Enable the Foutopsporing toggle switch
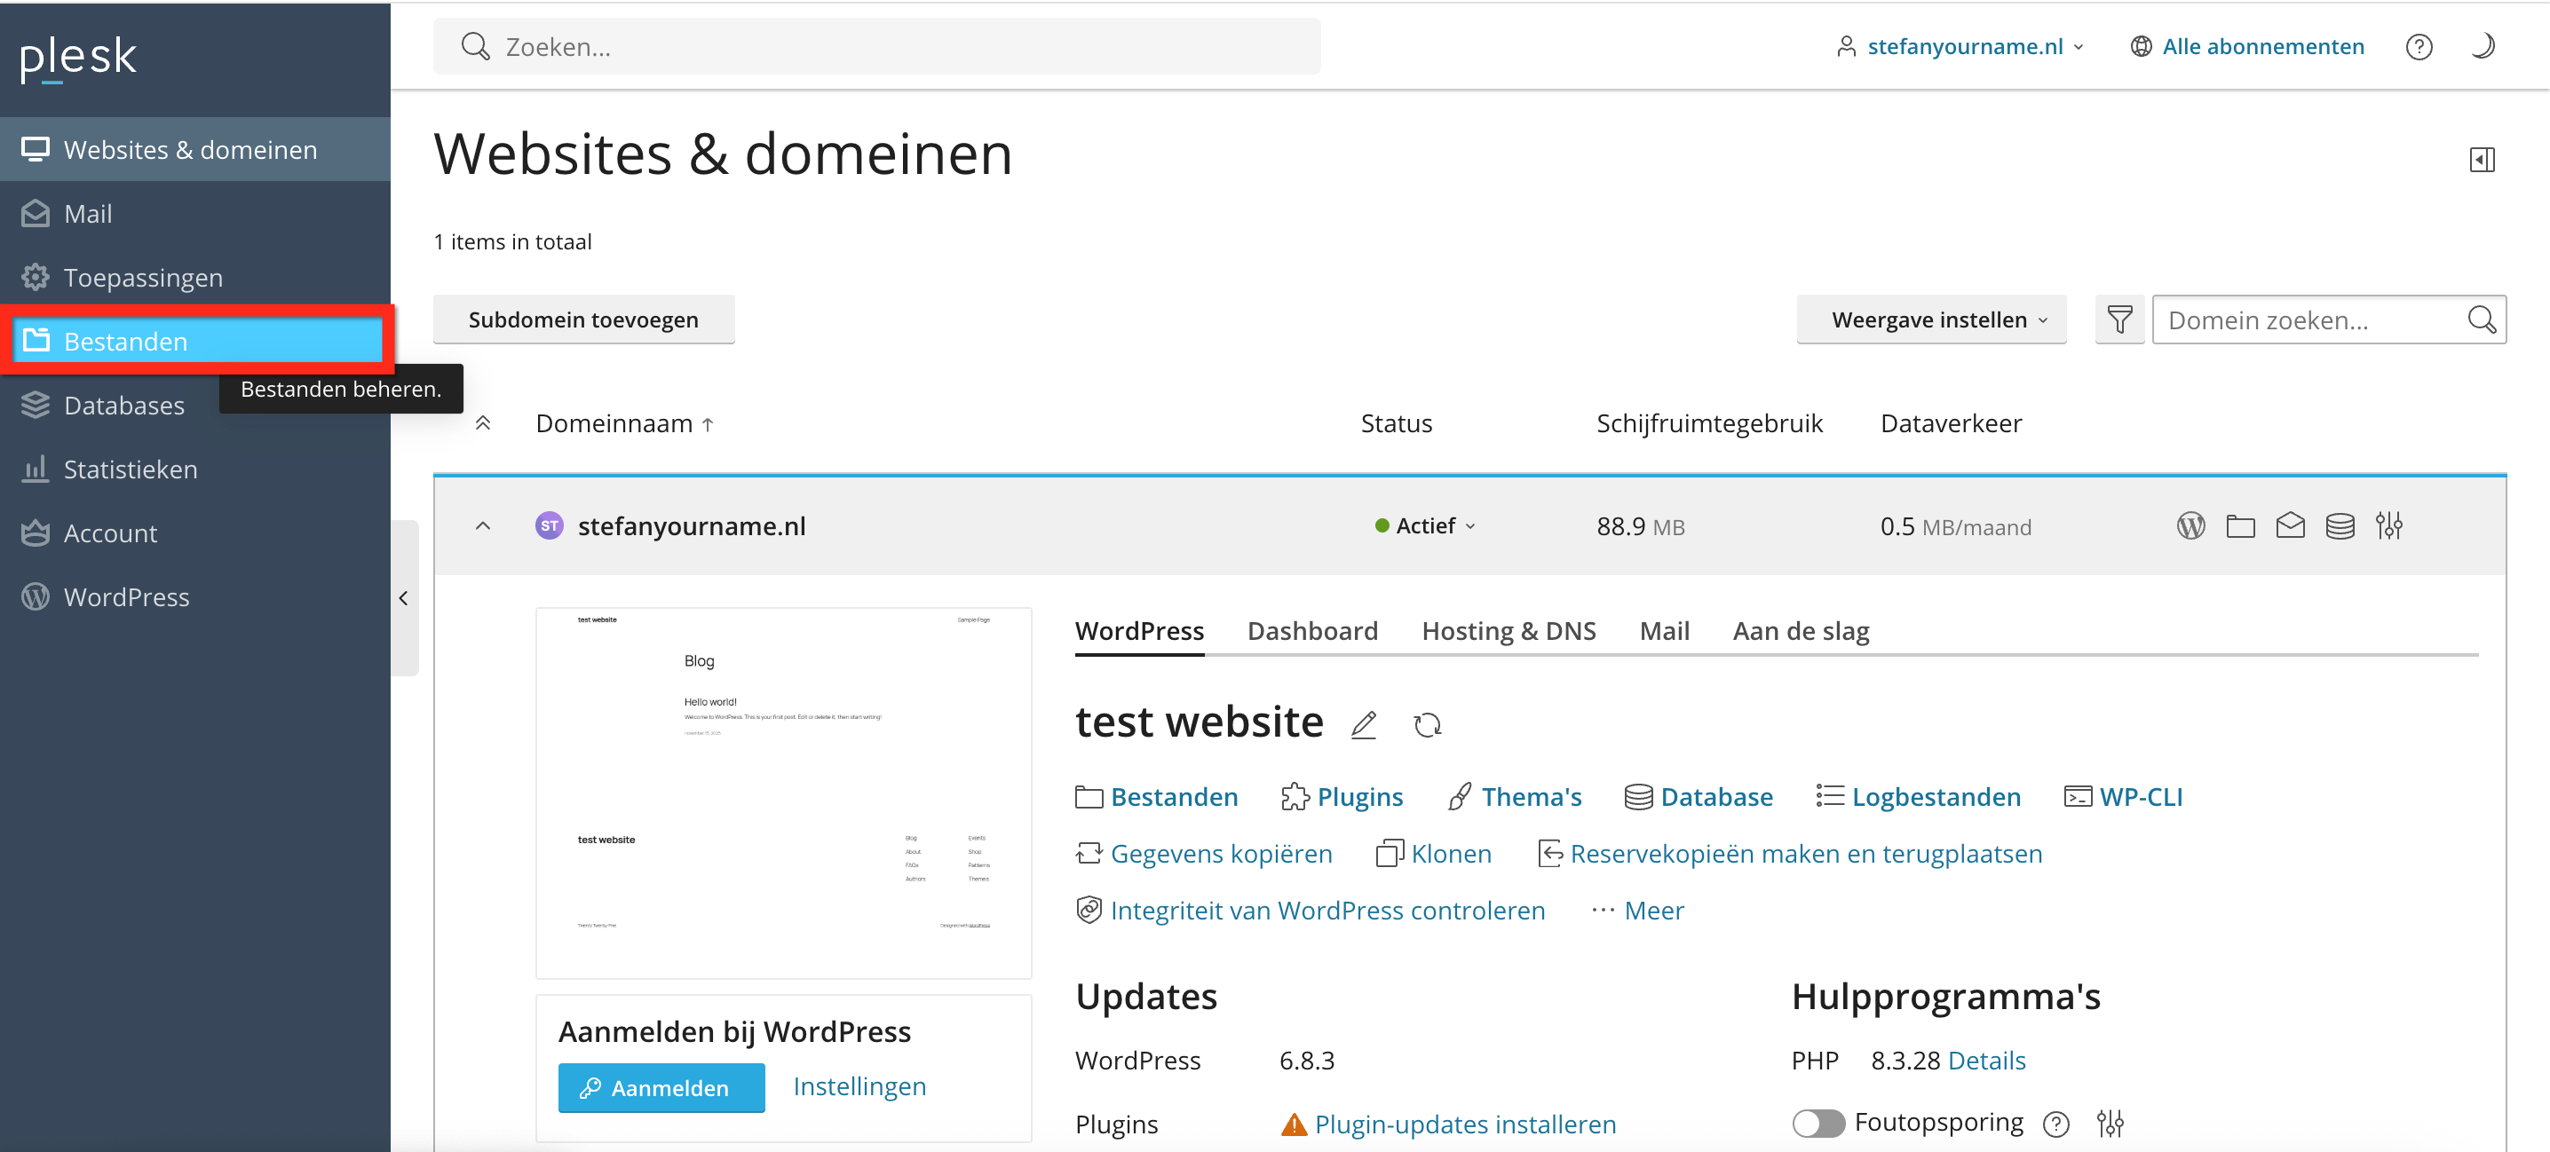This screenshot has width=2550, height=1152. pos(1817,1123)
